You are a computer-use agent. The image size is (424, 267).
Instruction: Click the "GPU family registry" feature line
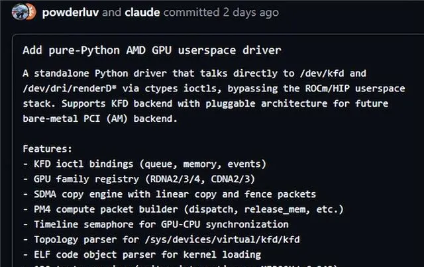pyautogui.click(x=139, y=179)
